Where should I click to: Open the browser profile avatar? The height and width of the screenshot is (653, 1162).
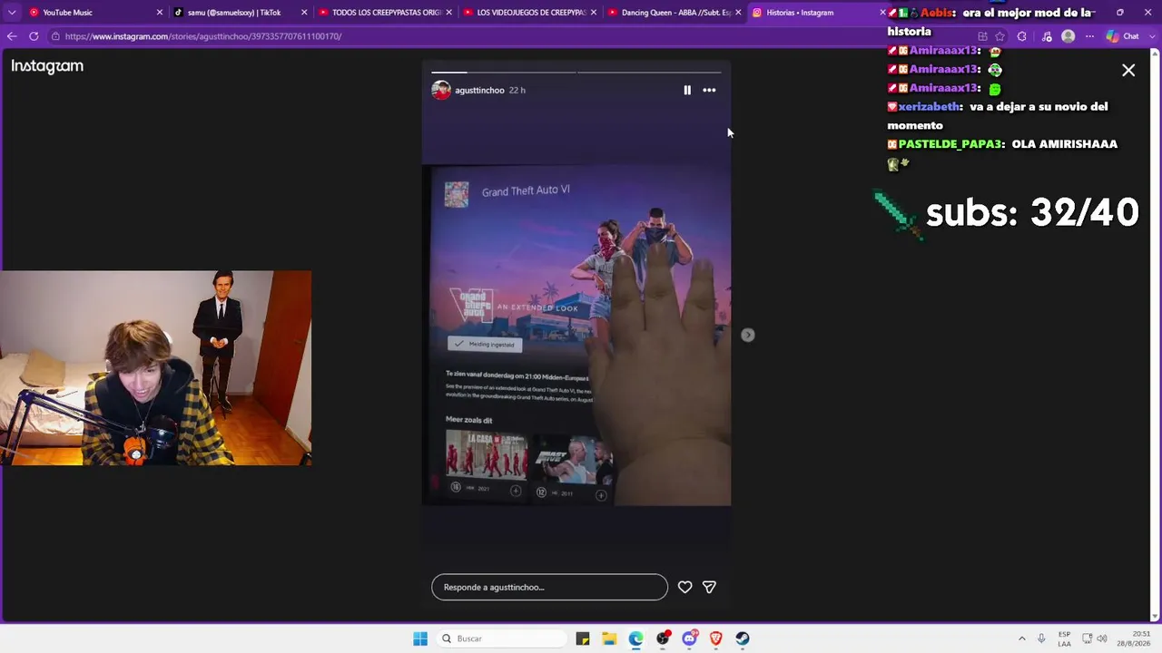click(x=1068, y=36)
